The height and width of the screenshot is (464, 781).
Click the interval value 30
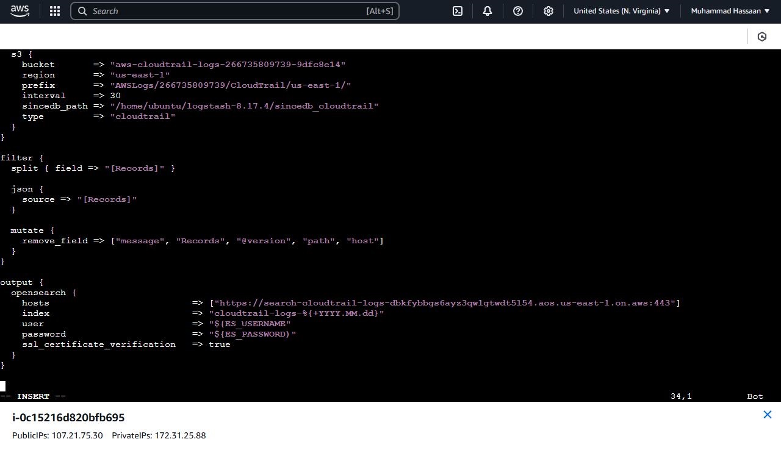click(115, 96)
